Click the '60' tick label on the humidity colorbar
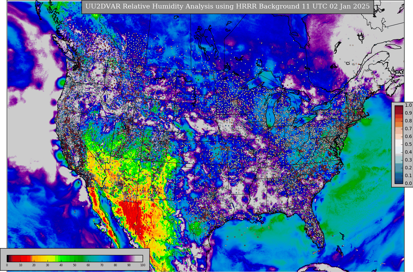The width and height of the screenshot is (413, 272). pos(88,265)
